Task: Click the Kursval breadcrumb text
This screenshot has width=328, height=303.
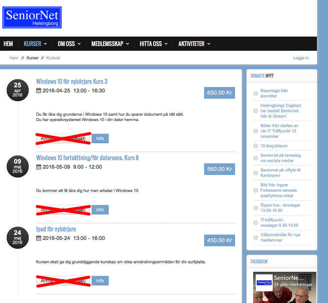Action: coord(53,58)
